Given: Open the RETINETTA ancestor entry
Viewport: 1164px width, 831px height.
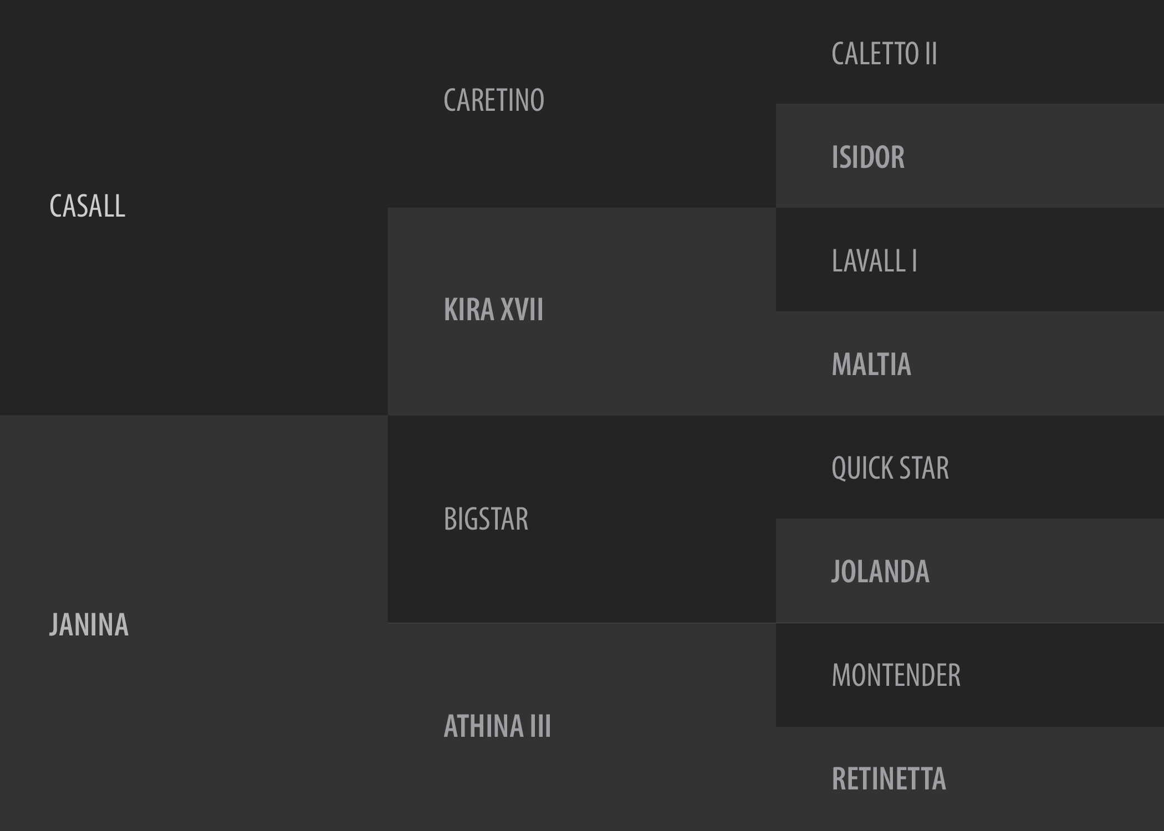Looking at the screenshot, I should [x=889, y=779].
